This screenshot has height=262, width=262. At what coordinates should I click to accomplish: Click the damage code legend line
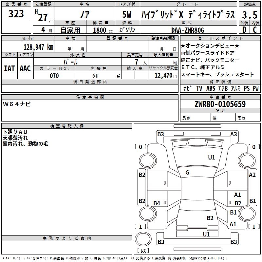115,258
